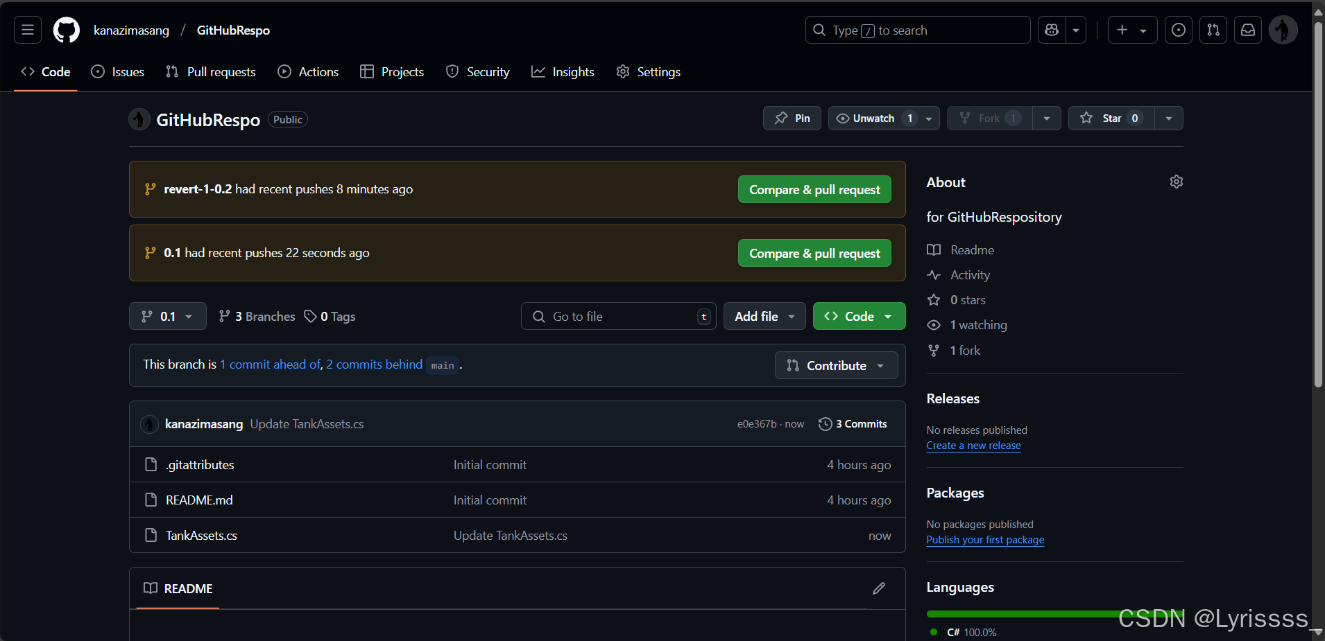Open the 1 commit ahead of link
1325x641 pixels.
coord(271,365)
